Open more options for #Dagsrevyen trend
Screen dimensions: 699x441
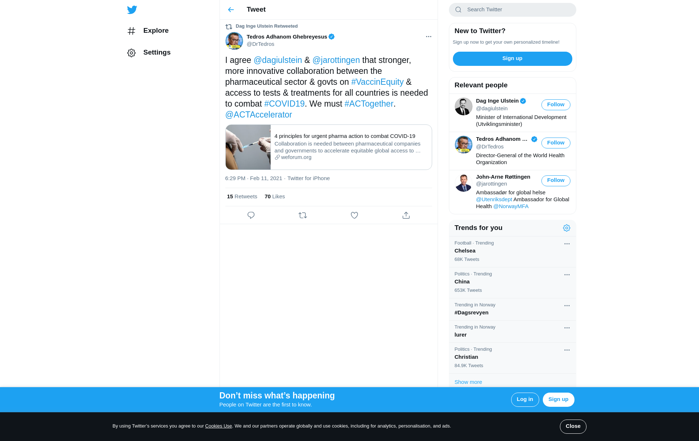[x=567, y=306]
